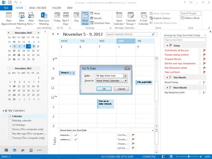
Task: Open Calendar from navigation bar
Action: pos(14,150)
